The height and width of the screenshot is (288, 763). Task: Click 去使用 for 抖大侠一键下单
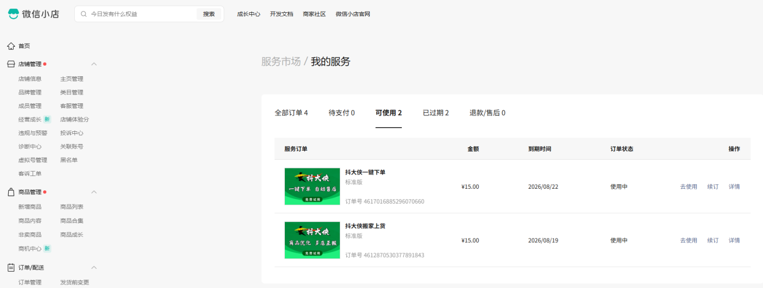pyautogui.click(x=689, y=187)
